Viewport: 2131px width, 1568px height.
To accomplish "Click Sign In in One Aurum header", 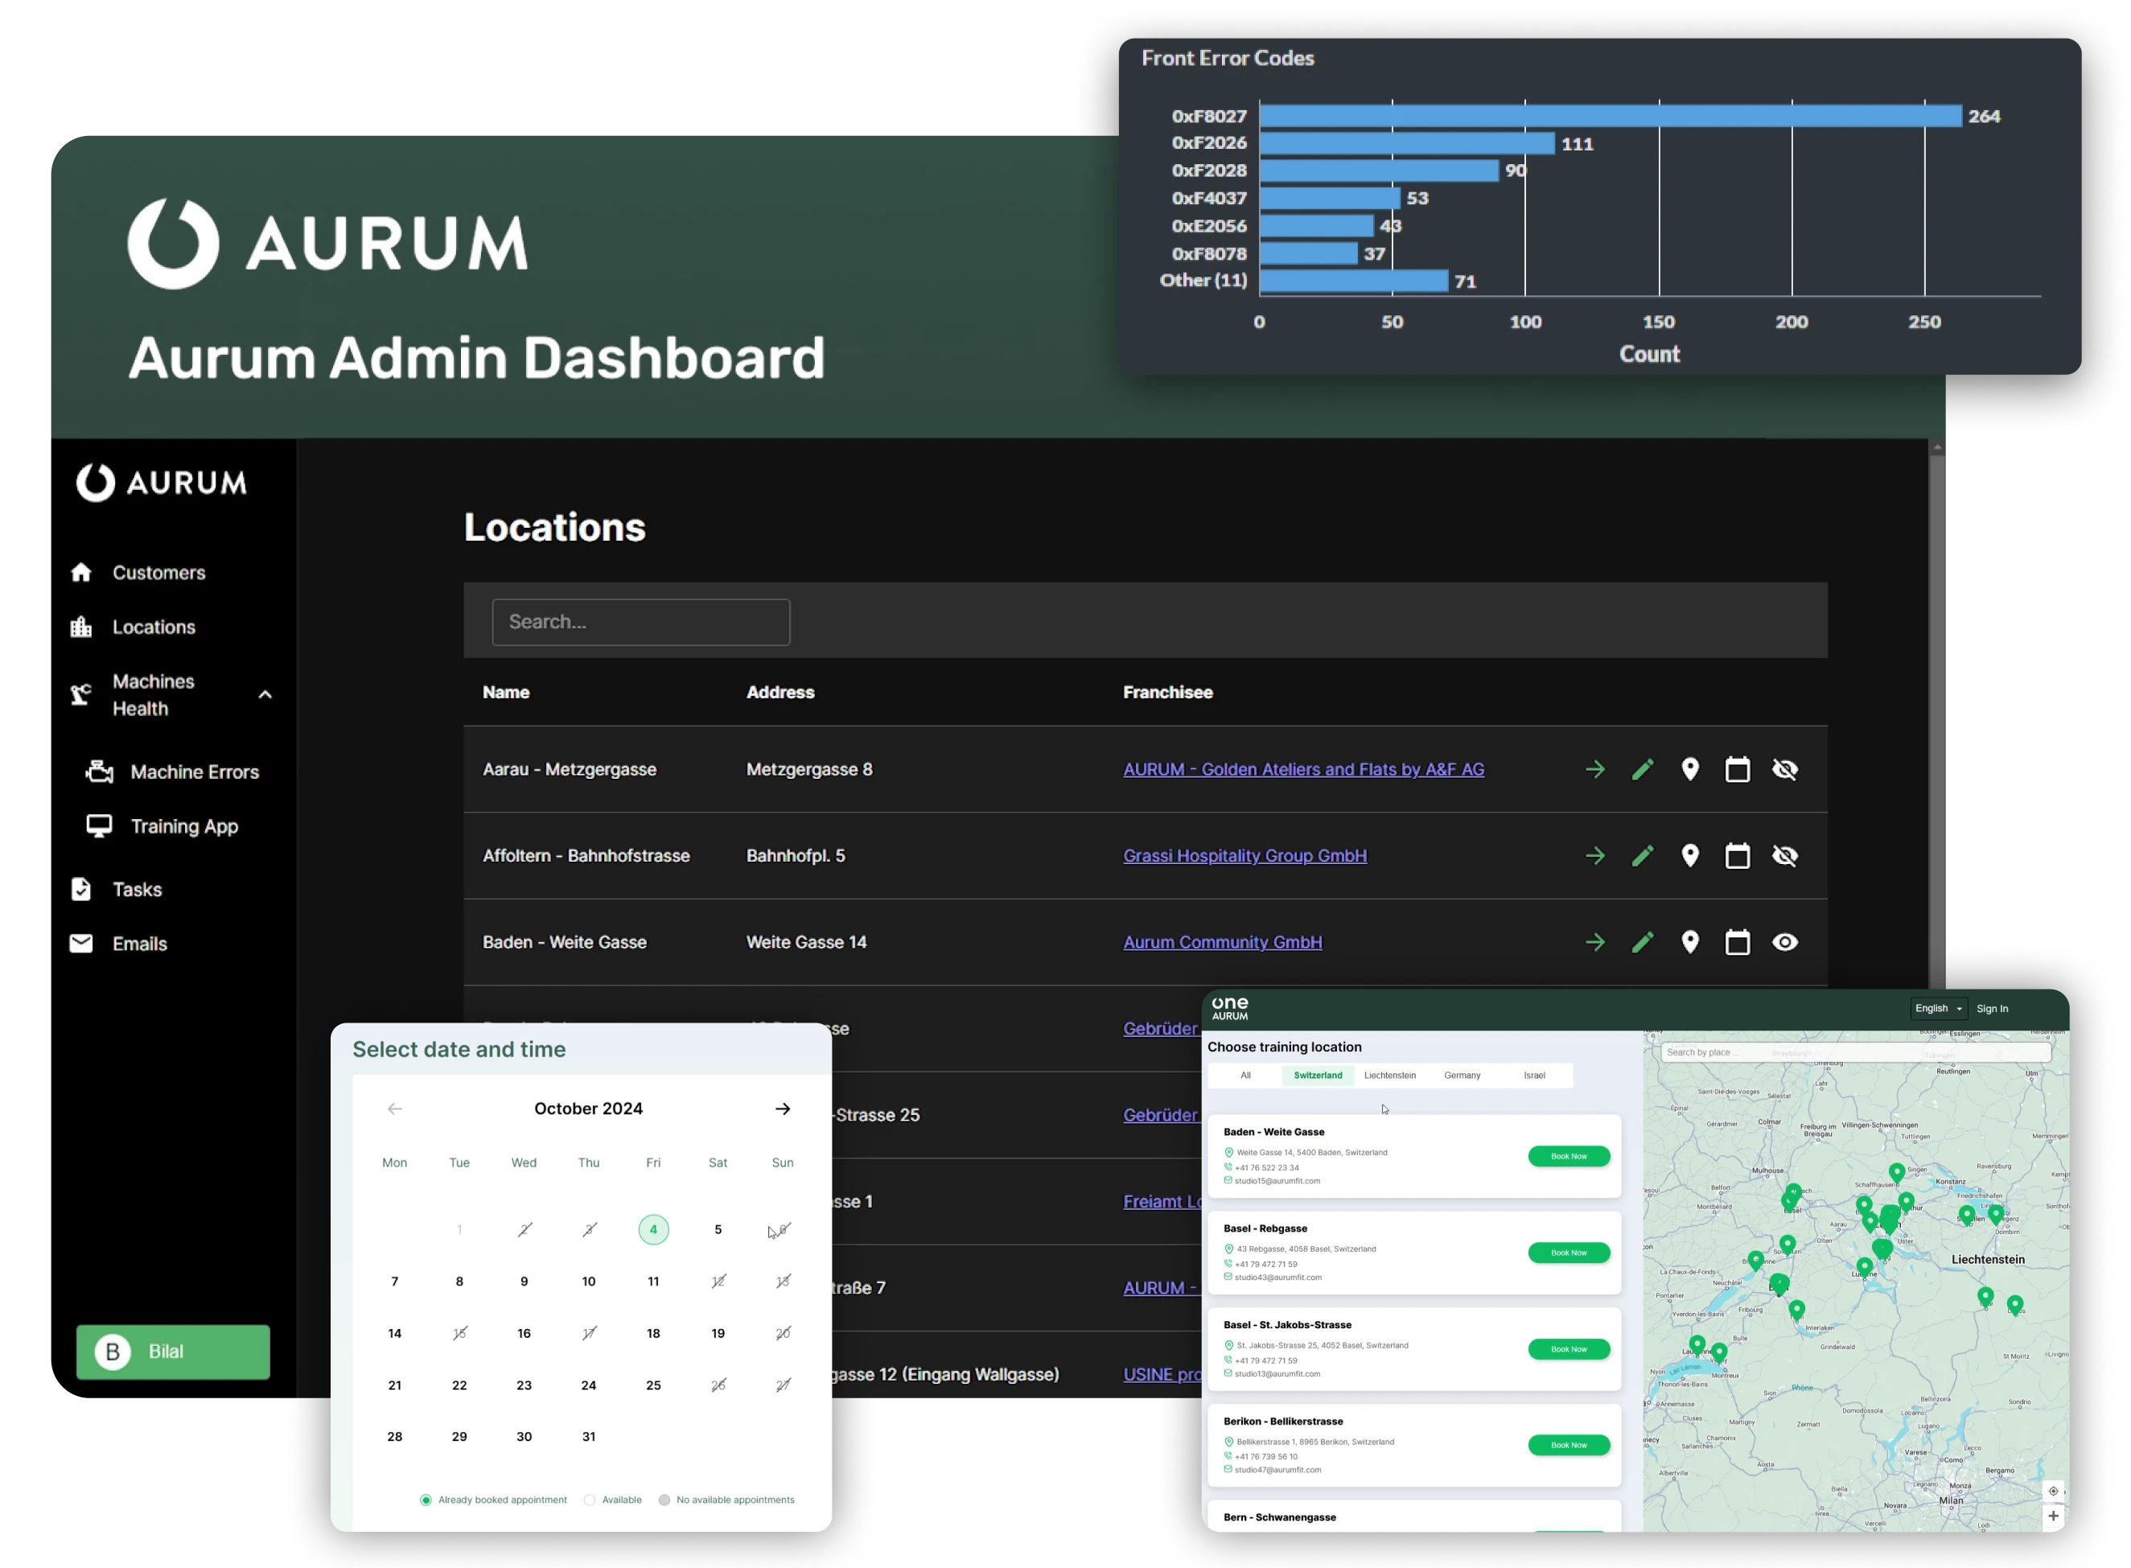I will (x=1993, y=1009).
